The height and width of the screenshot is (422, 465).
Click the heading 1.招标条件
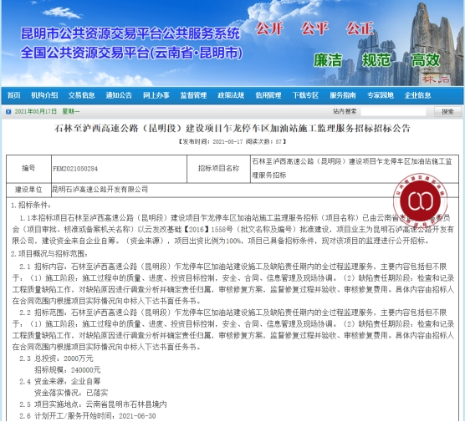(31, 205)
